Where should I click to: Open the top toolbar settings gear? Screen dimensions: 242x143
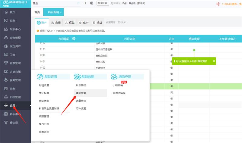click(x=92, y=3)
